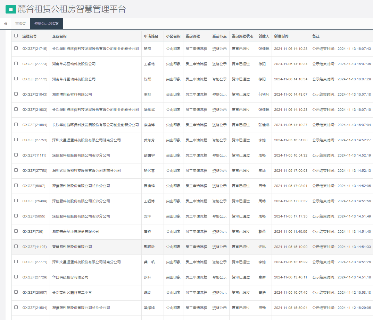Screen dimensions: 373x320
Task: Reload the 资格公示63 tab using its refresh icon
Action: pyautogui.click(x=54, y=24)
